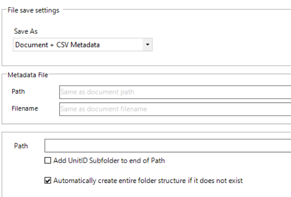This screenshot has height=197, width=291.
Task: Click the Automatically create entire folder structure label text
Action: [x=148, y=181]
